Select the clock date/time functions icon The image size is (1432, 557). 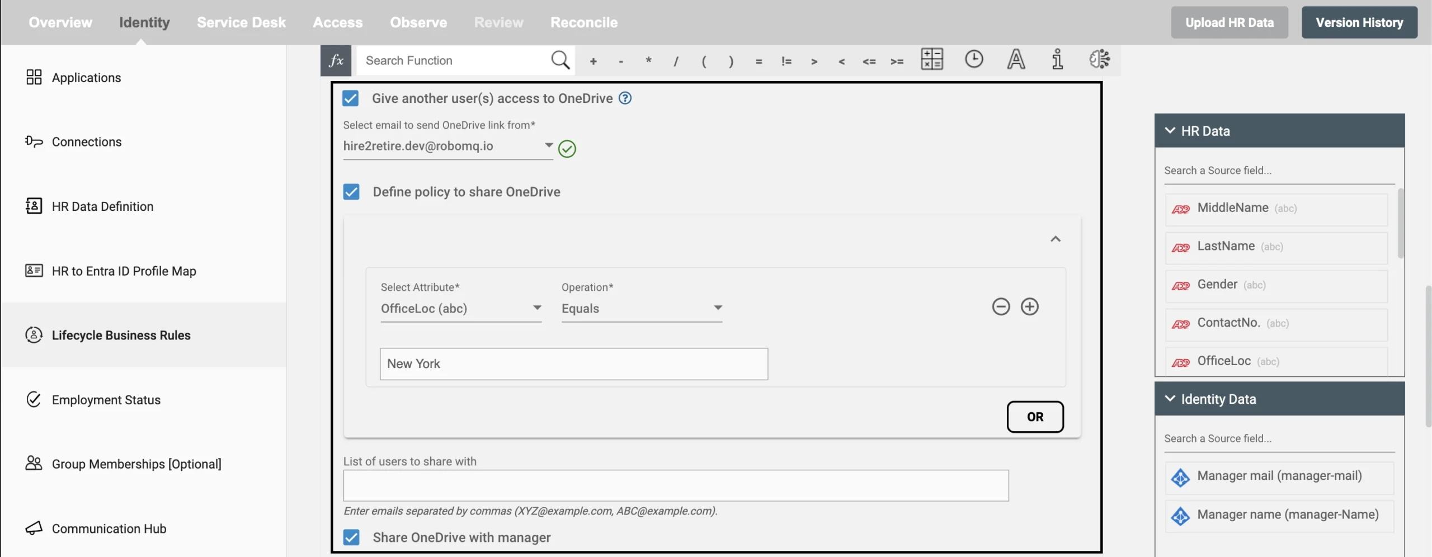pos(973,59)
